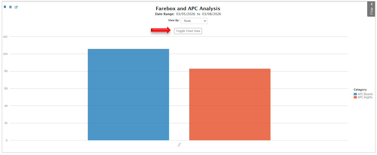Viewport: 377px width, 155px height.
Task: Click the blue APC Boards legend swatch
Action: [355, 94]
